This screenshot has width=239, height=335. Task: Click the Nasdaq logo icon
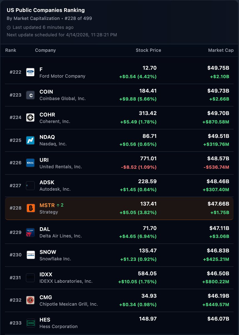pos(30,140)
